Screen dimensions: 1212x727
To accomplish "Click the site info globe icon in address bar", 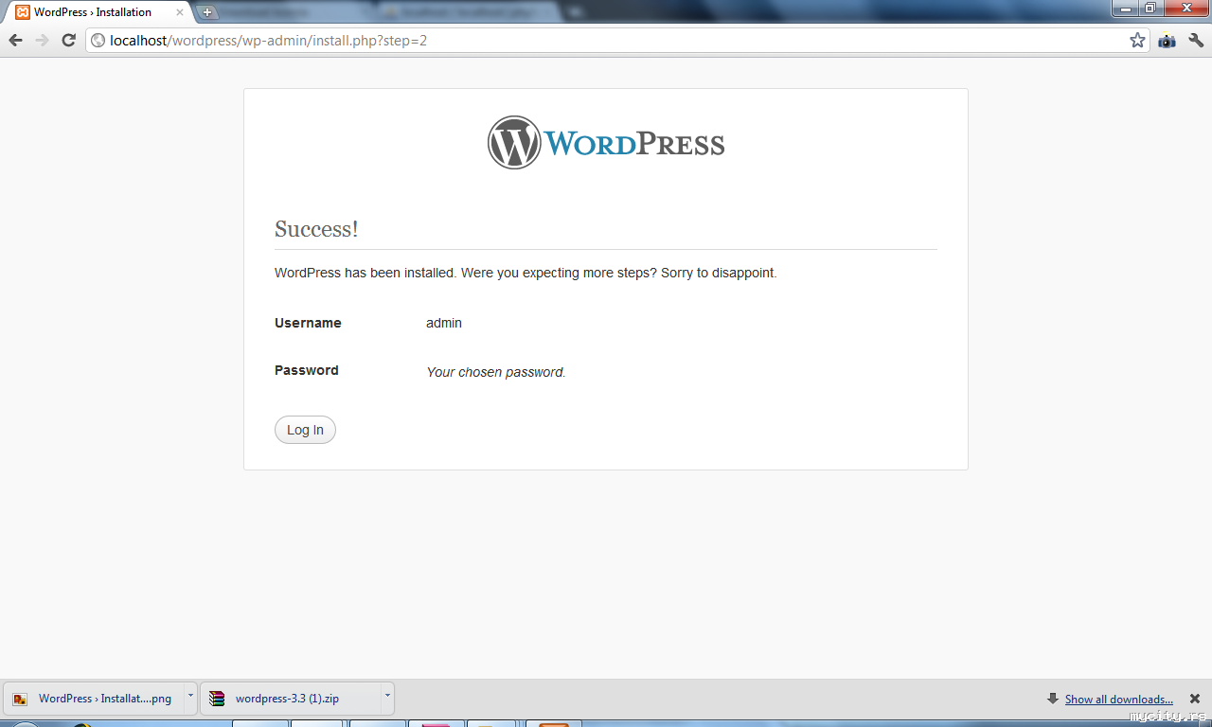I will (x=98, y=41).
